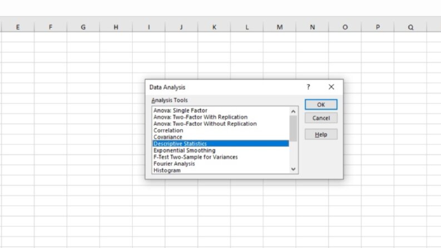Click the question mark help icon

click(x=308, y=87)
